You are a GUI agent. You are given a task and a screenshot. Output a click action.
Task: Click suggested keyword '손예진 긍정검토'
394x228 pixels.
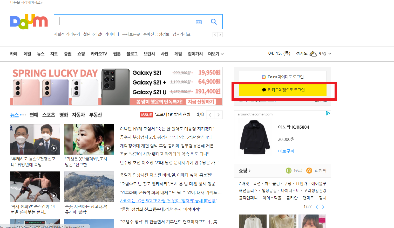(156, 34)
